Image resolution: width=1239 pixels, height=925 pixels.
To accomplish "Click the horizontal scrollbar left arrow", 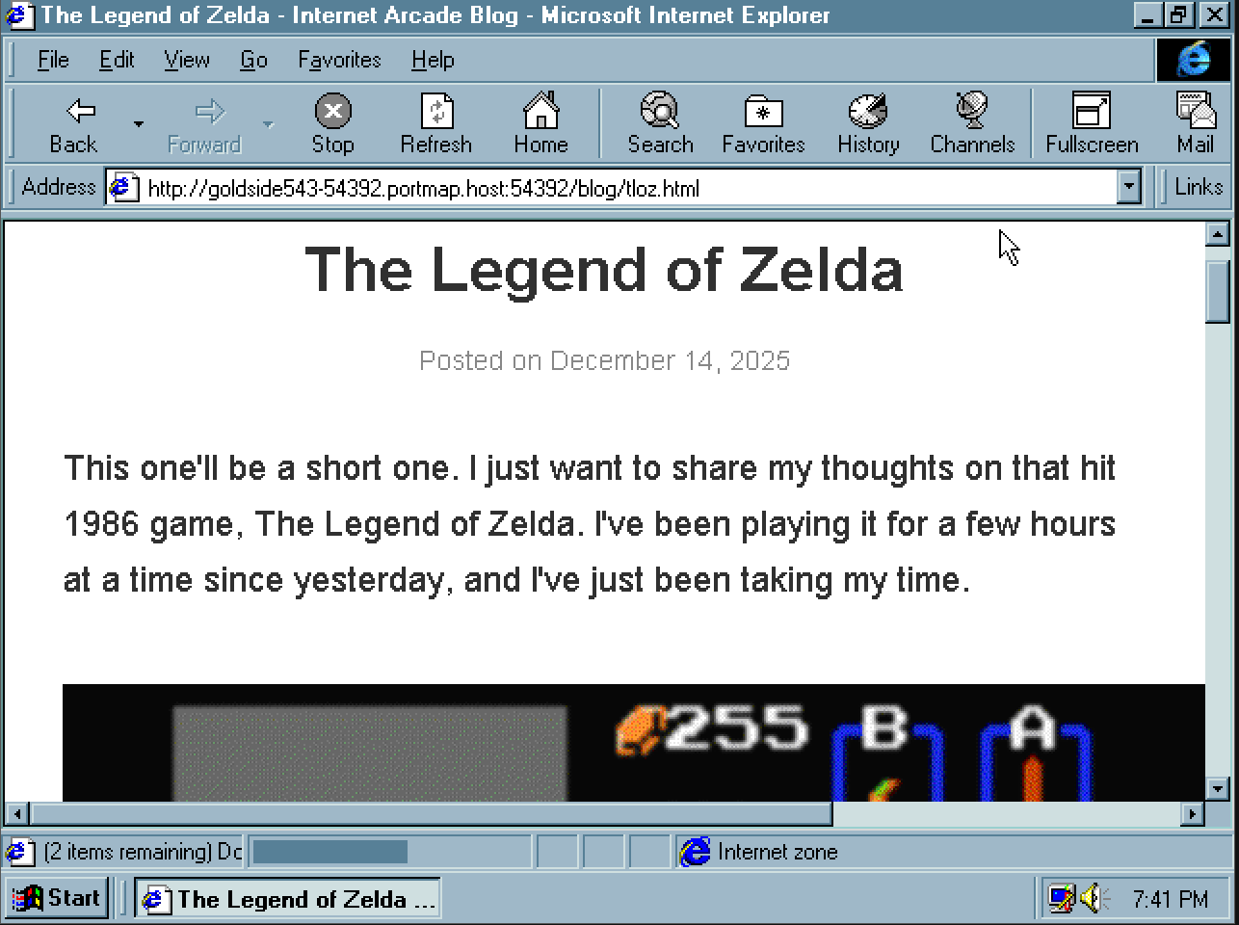I will tap(16, 814).
